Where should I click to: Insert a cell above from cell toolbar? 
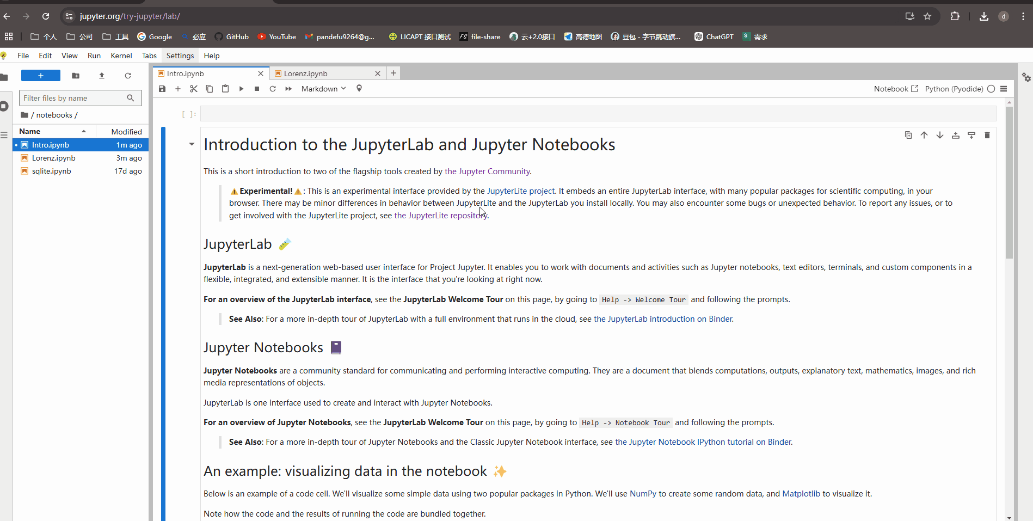(956, 135)
